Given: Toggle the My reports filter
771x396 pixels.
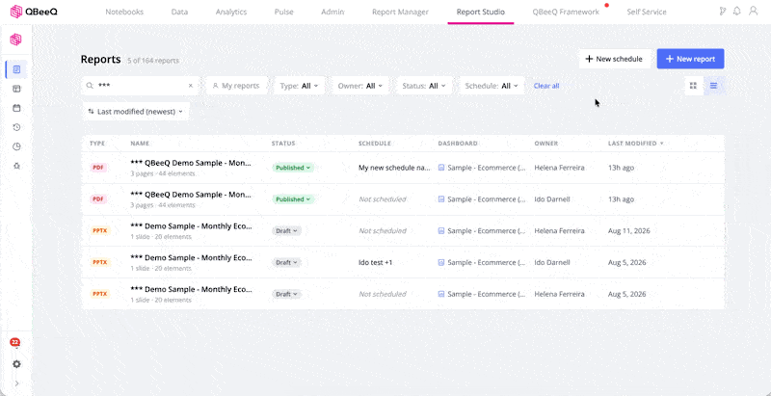Looking at the screenshot, I should point(236,86).
